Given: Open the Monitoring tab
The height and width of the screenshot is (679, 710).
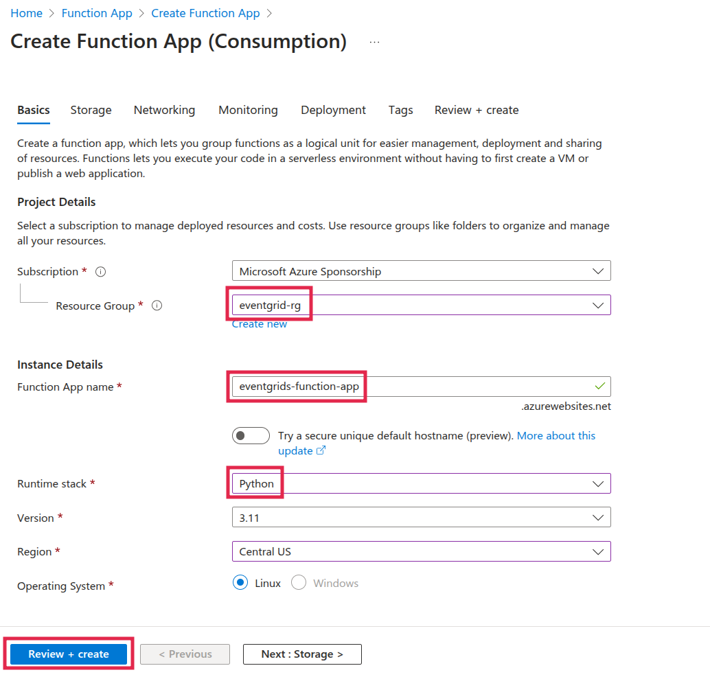Looking at the screenshot, I should click(x=248, y=110).
